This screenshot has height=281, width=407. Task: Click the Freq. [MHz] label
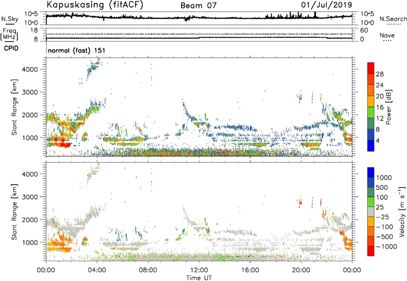click(x=9, y=34)
